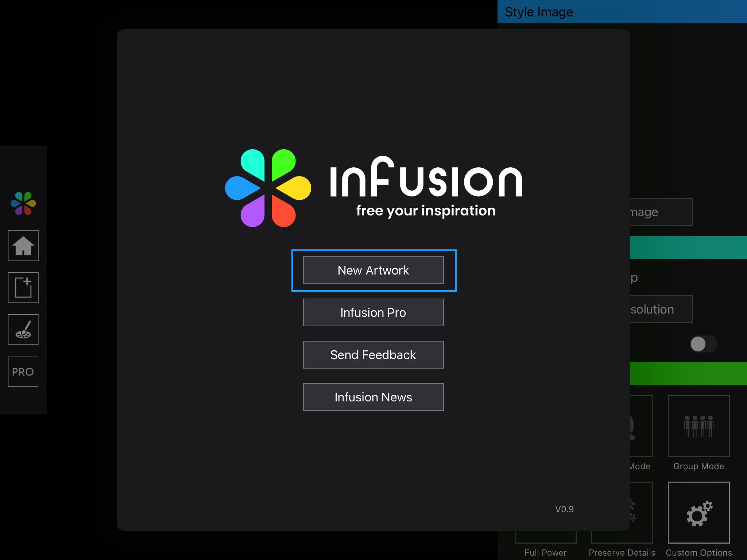747x560 pixels.
Task: Click the large Infusion logo in dialog
Action: point(373,188)
